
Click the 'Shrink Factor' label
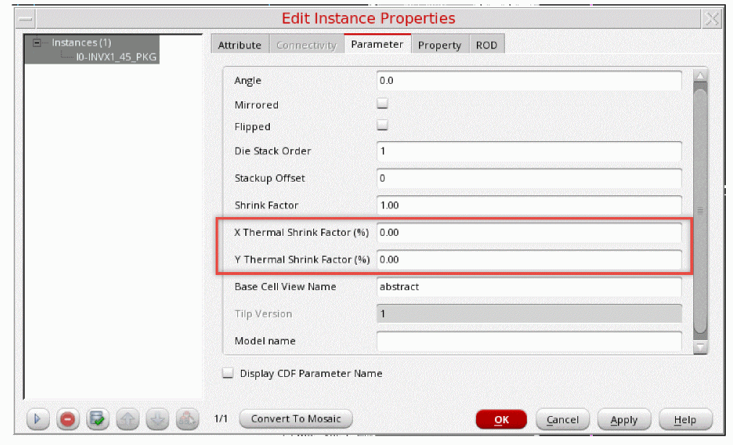[266, 205]
